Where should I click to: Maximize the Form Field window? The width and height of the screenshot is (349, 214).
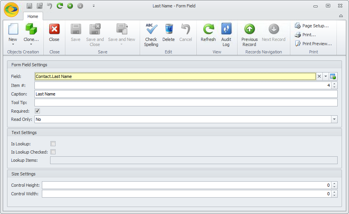click(x=328, y=6)
